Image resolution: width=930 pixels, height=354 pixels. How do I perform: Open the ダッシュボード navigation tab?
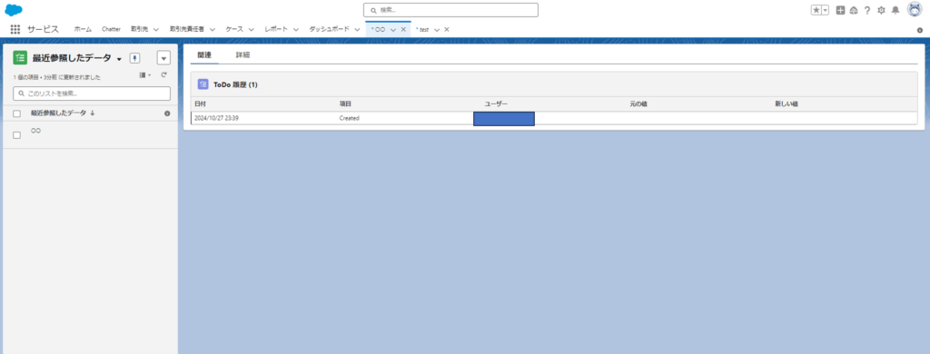(329, 29)
